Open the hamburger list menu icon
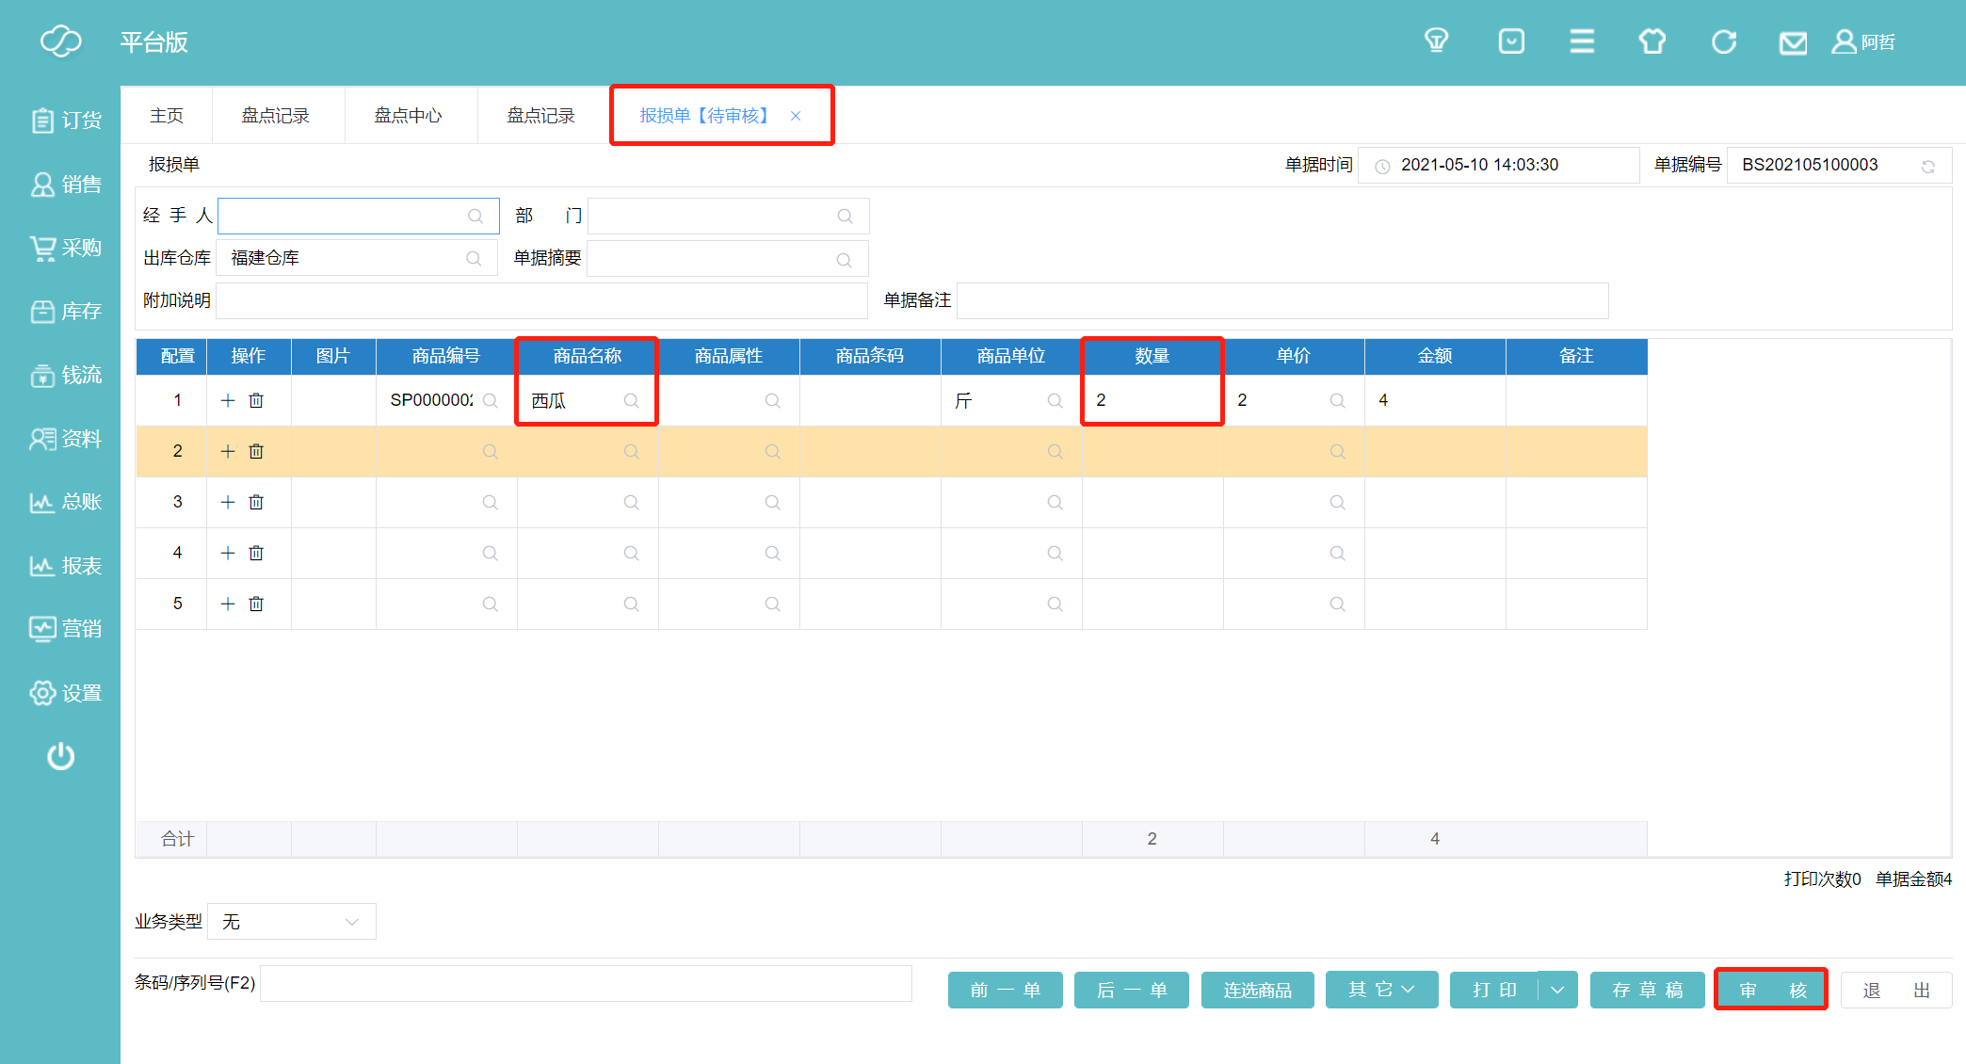Viewport: 1966px width, 1064px height. (x=1582, y=41)
